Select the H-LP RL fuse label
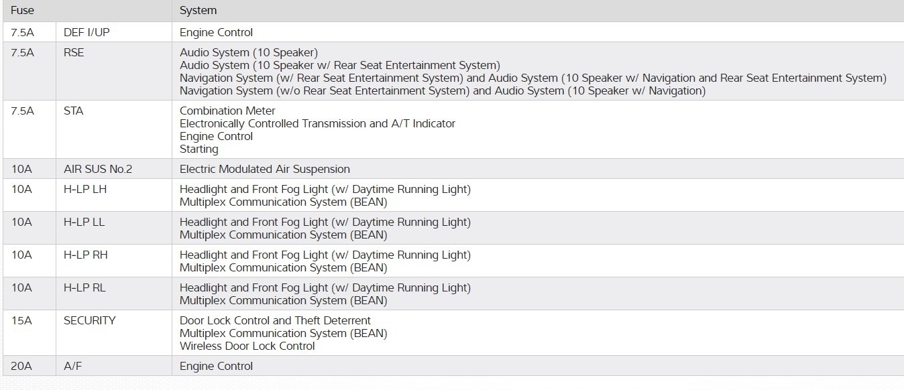This screenshot has width=904, height=390. click(85, 287)
